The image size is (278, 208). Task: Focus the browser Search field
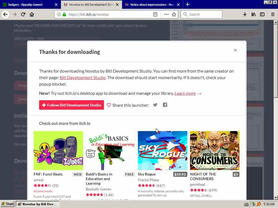tap(202, 14)
